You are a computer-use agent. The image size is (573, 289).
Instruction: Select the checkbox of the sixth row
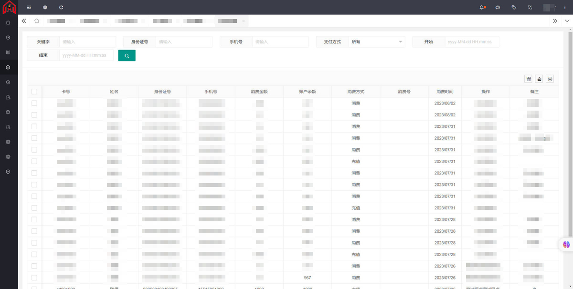coord(34,161)
